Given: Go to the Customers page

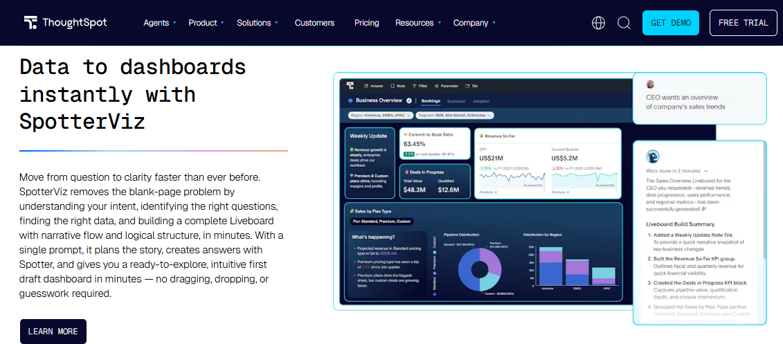Looking at the screenshot, I should 314,23.
